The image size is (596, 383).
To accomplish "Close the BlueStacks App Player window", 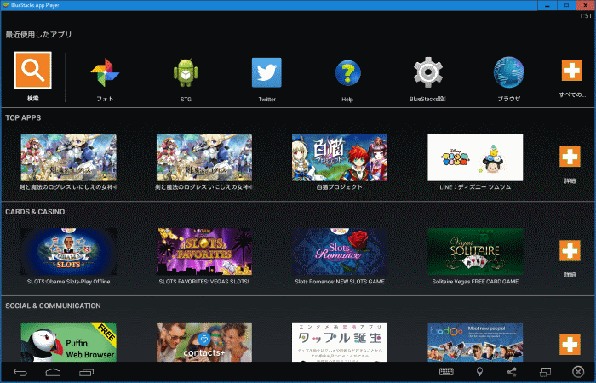I will point(586,5).
